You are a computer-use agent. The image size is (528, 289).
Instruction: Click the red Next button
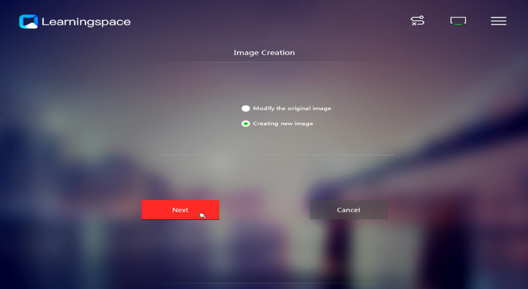[x=180, y=210]
